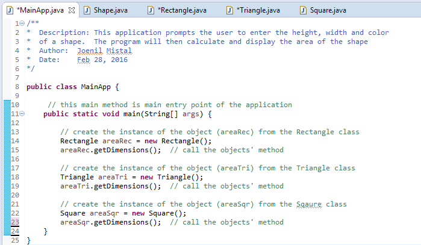This screenshot has width=421, height=245.
Task: Collapse the header comment block at line 1
Action: 22,23
